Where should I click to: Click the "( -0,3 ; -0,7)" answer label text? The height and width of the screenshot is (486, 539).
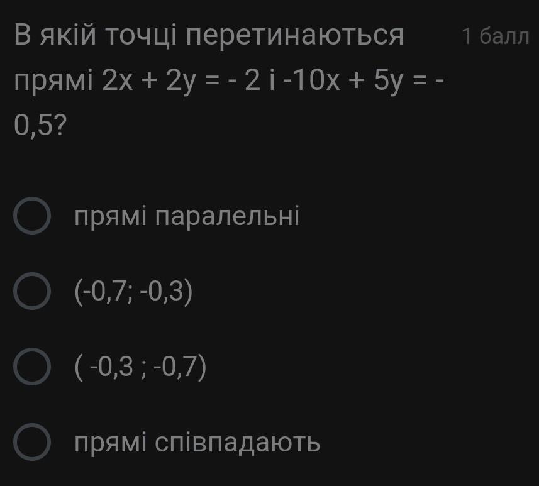(x=140, y=367)
